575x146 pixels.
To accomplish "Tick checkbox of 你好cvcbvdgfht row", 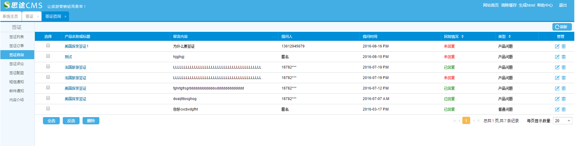I will pyautogui.click(x=48, y=109).
